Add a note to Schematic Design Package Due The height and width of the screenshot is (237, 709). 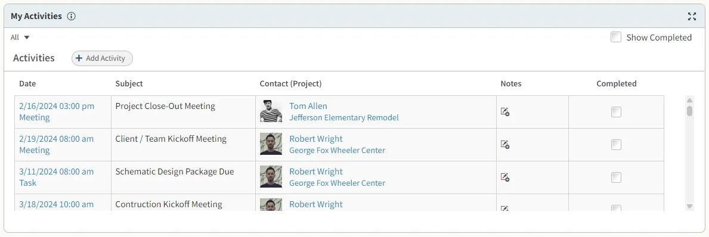(505, 177)
